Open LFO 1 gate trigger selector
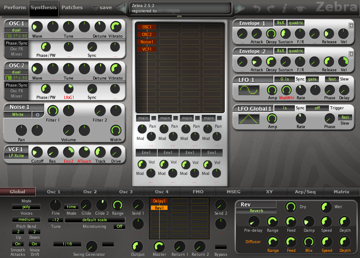The height and width of the screenshot is (258, 360). [x=312, y=79]
